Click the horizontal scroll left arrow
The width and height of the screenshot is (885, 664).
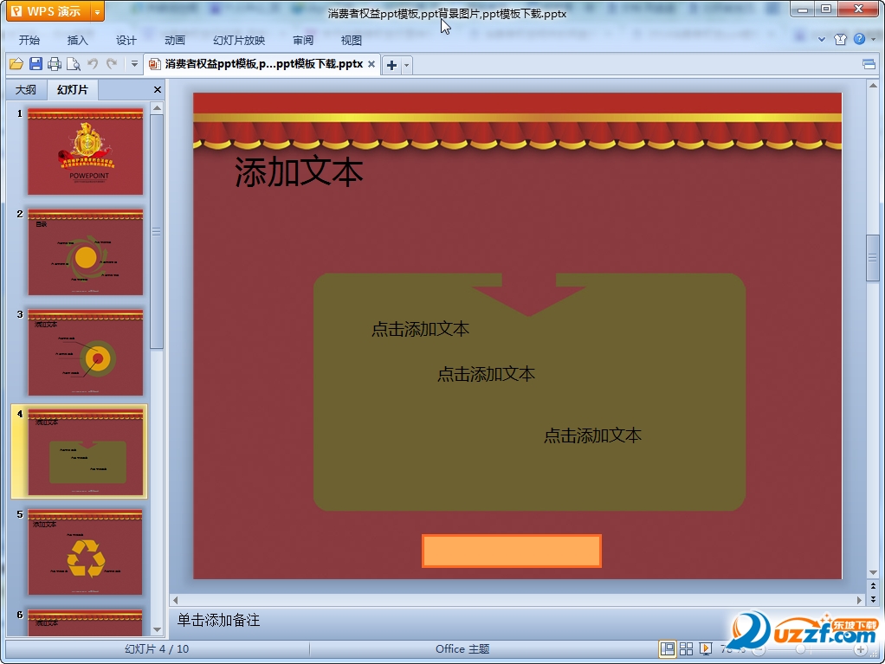pos(176,600)
